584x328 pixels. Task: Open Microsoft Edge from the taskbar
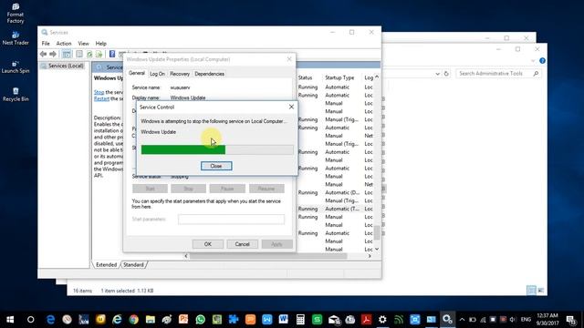51,320
